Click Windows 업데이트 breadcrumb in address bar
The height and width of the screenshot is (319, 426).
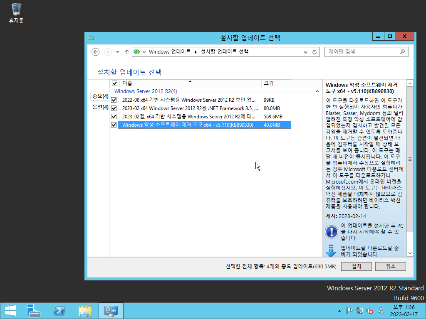click(170, 52)
